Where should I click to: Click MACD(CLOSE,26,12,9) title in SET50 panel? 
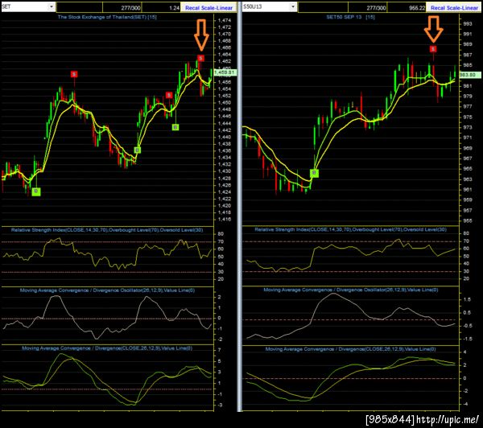tap(350, 349)
